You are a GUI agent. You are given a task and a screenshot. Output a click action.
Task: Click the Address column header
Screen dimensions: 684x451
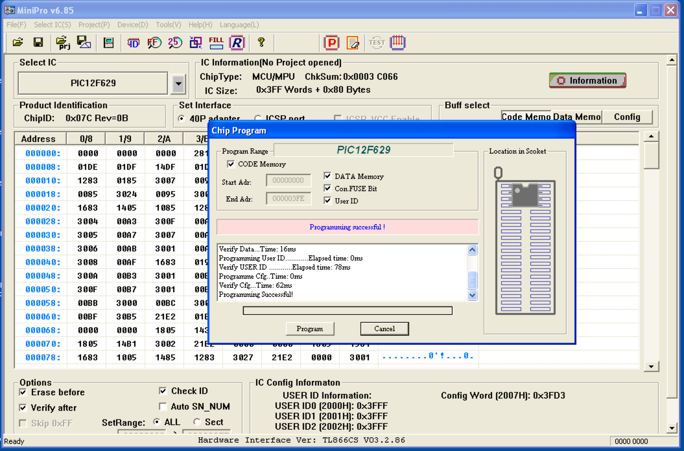tap(40, 139)
